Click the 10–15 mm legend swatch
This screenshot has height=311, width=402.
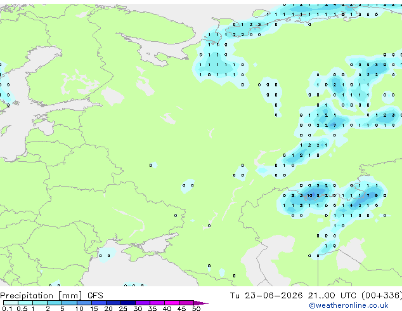coord(84,303)
